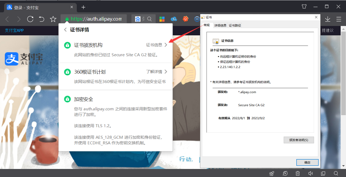Click the Baidu search engine icon

tap(138, 19)
